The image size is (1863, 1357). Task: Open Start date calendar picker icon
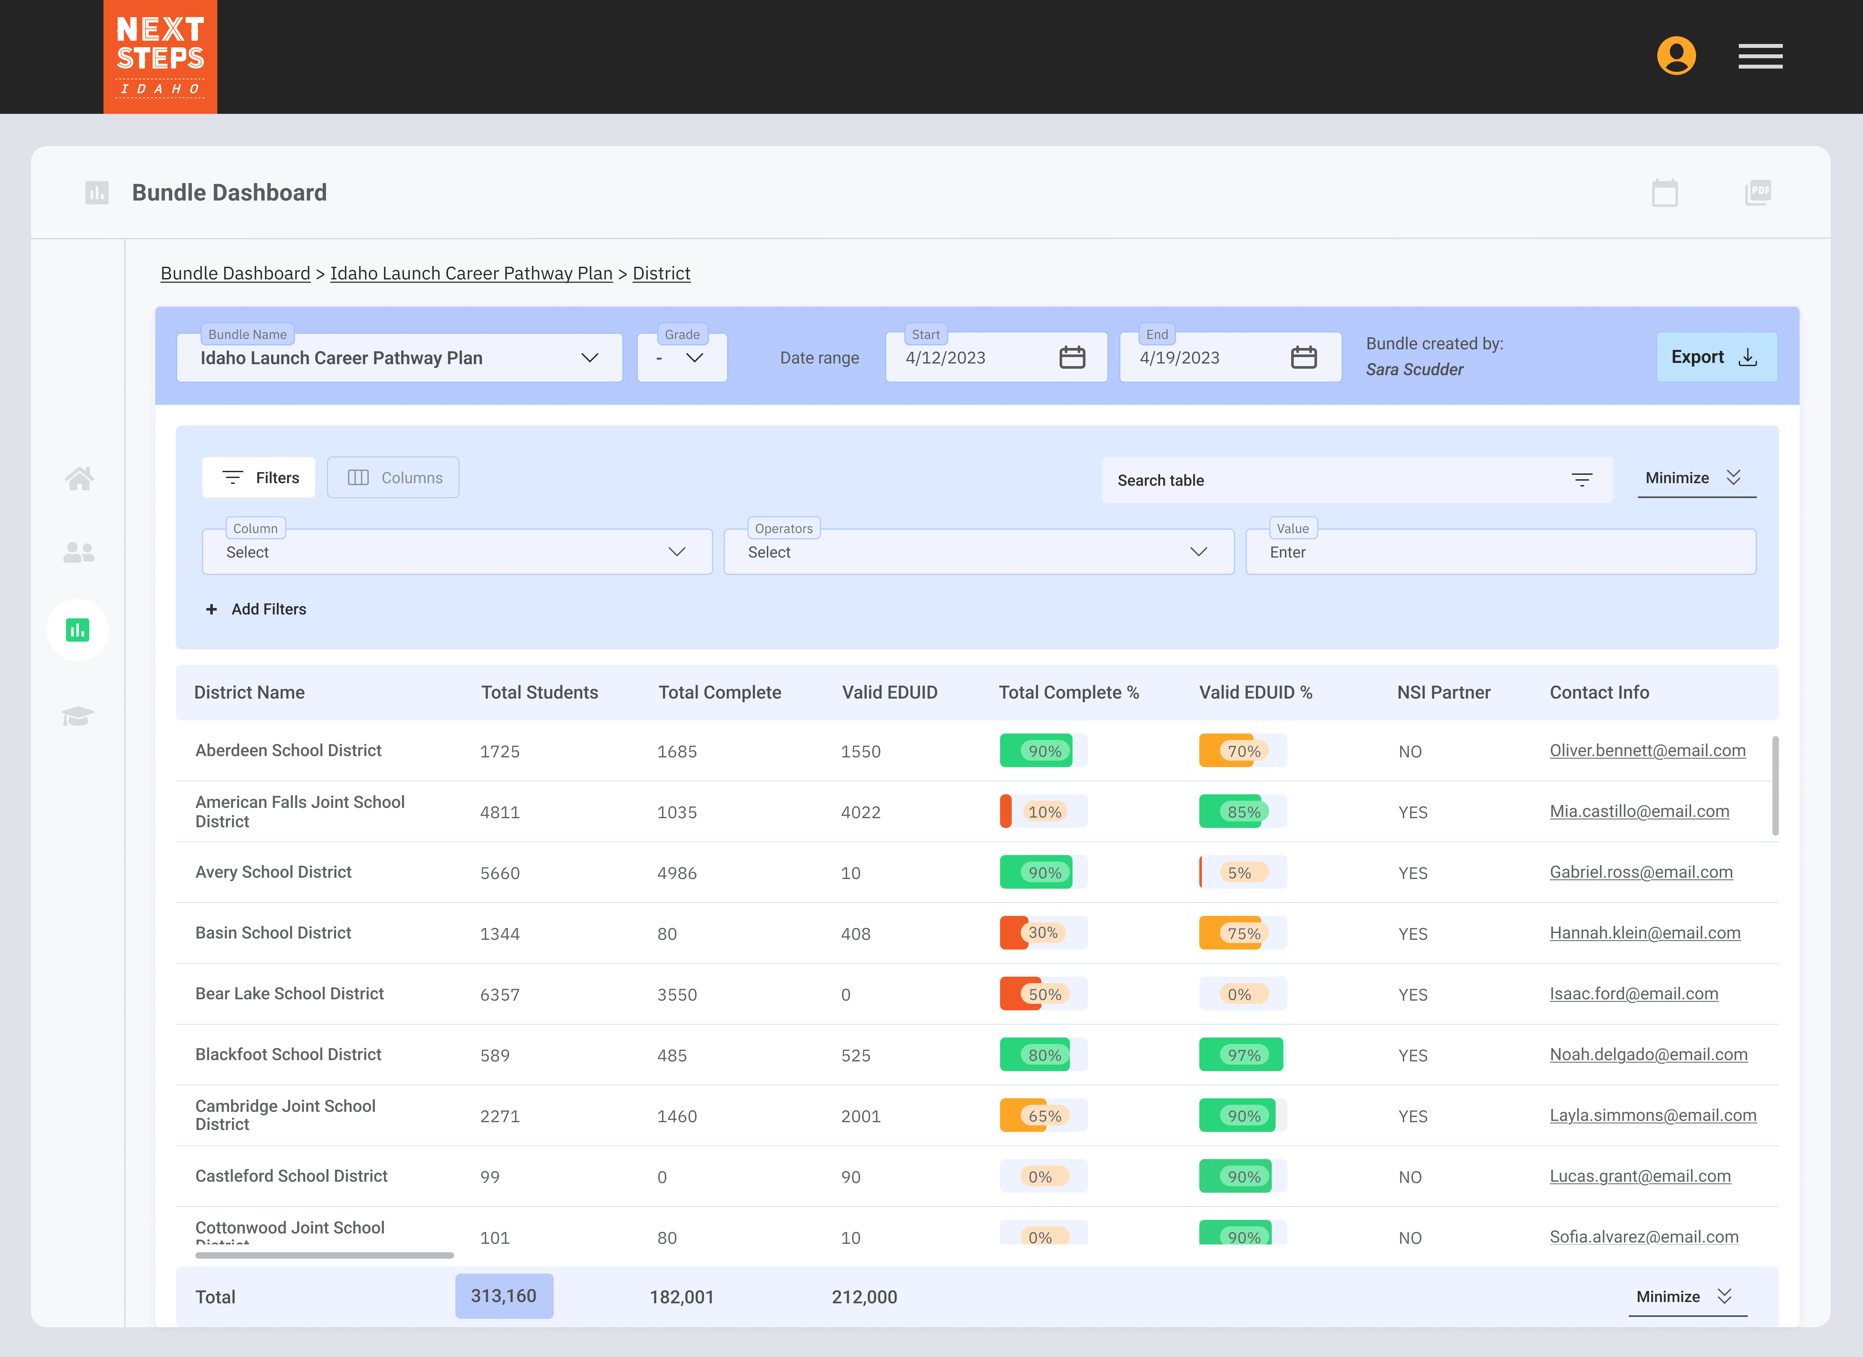pos(1072,357)
